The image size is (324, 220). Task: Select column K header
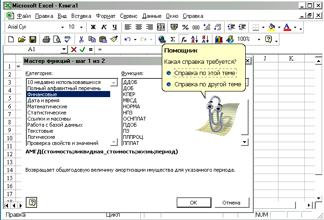coord(291,59)
